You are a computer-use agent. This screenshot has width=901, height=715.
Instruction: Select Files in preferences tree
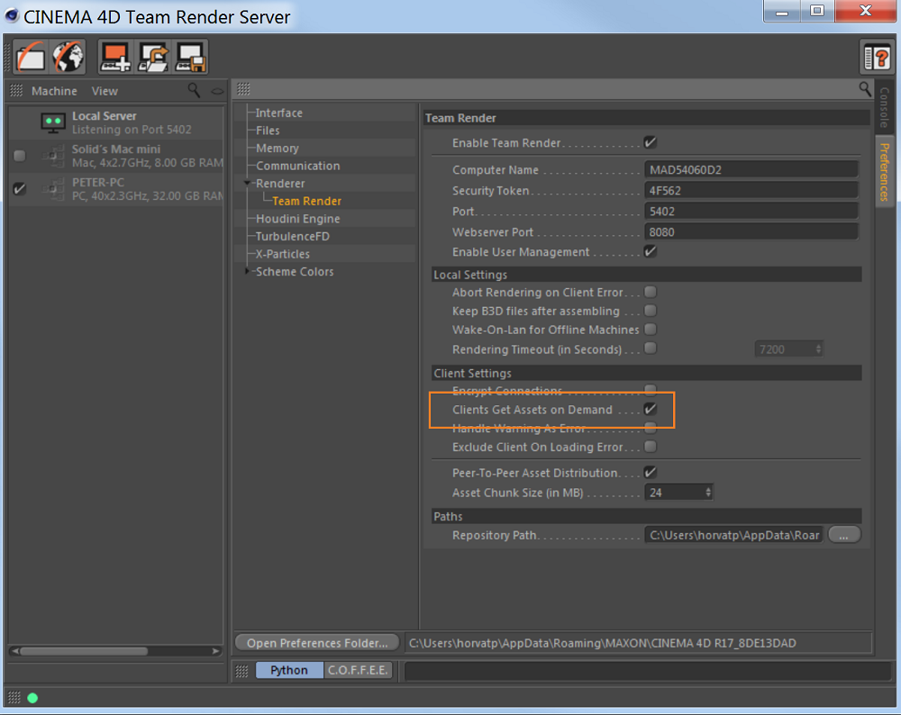(268, 131)
